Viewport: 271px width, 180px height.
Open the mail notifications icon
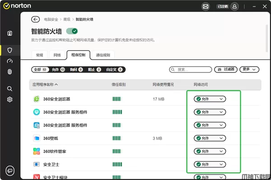[206, 7]
